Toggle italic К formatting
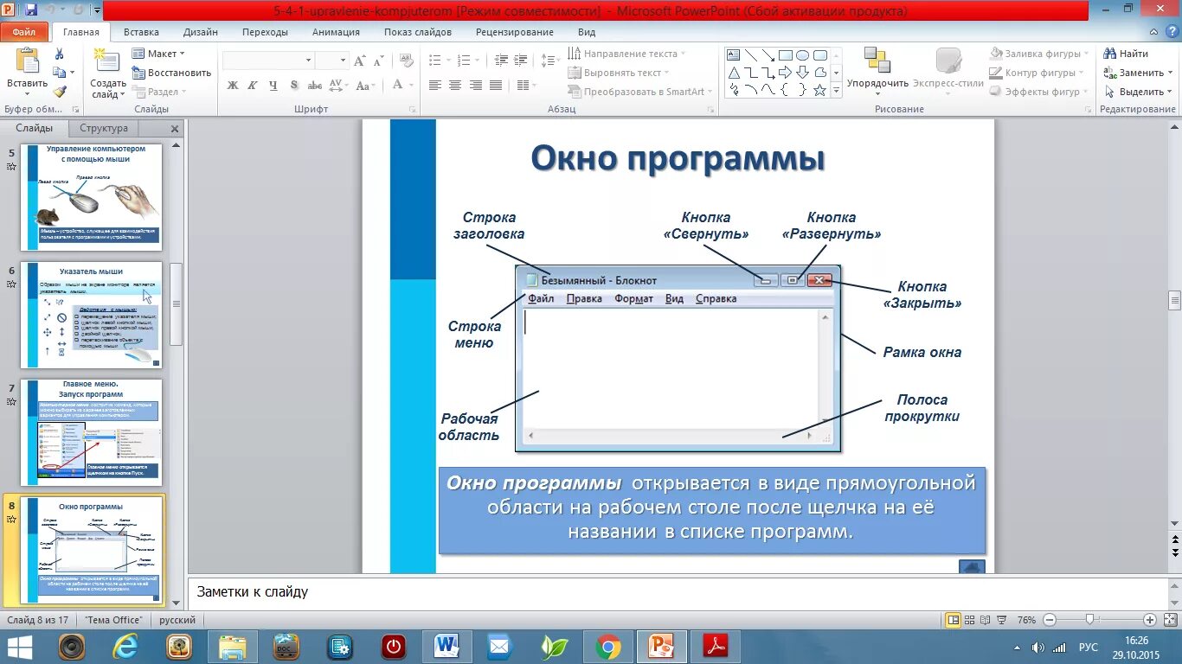This screenshot has width=1182, height=664. [253, 85]
